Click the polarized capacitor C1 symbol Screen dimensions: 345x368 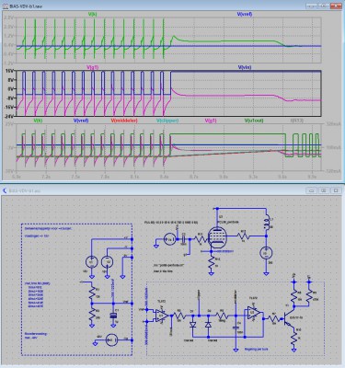[114, 316]
